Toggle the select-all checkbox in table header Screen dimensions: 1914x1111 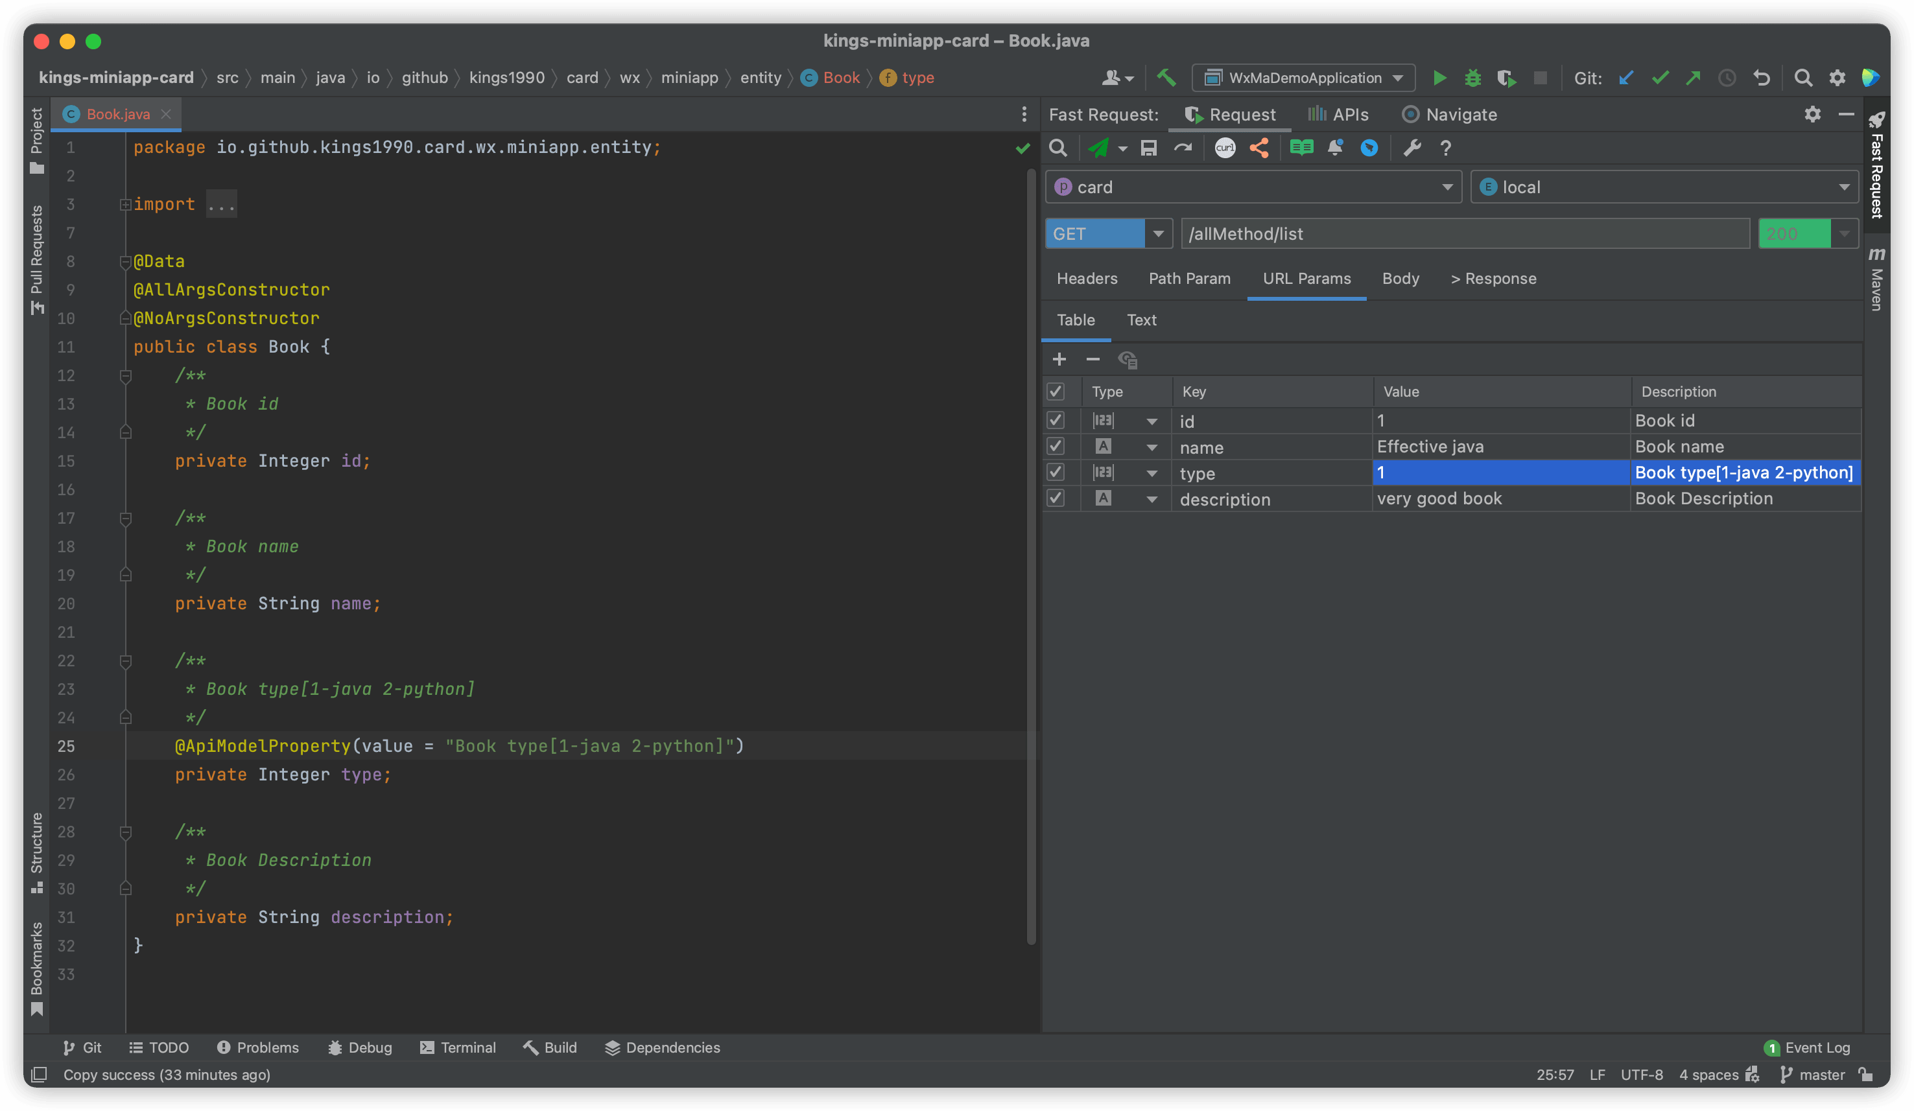(1055, 392)
